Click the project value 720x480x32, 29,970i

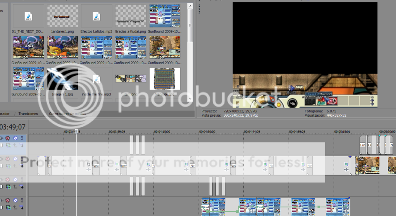[x=240, y=111]
